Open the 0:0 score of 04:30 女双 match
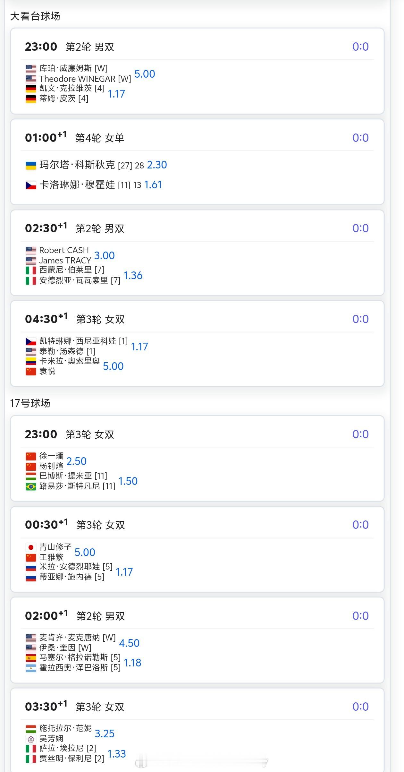404x772 pixels. [x=360, y=319]
